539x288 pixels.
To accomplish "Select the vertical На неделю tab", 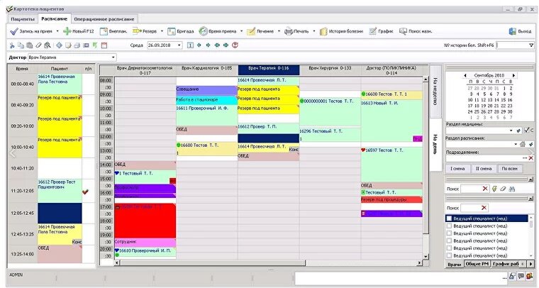I will [x=435, y=91].
